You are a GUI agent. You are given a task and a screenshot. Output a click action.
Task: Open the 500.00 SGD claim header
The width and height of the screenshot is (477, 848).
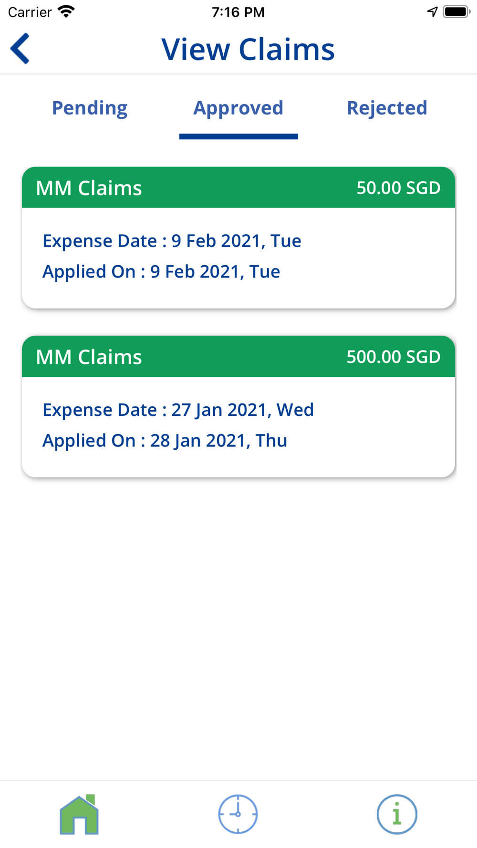coord(238,357)
